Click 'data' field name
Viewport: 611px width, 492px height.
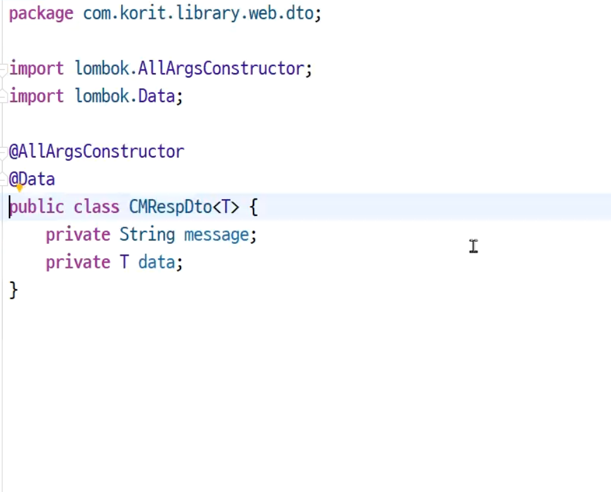(156, 262)
